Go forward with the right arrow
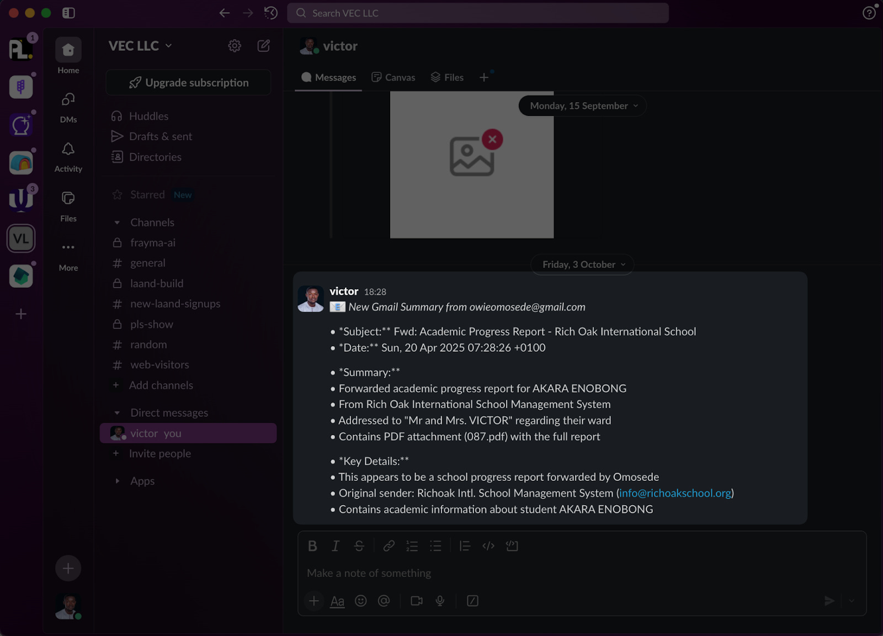This screenshot has width=883, height=636. (x=248, y=13)
